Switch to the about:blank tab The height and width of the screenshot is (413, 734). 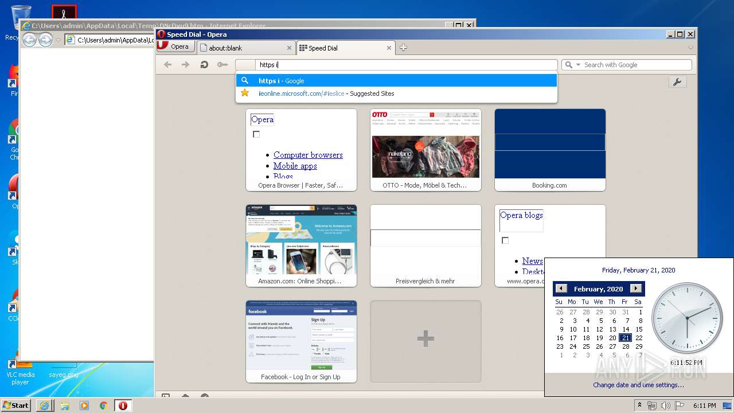(x=245, y=48)
